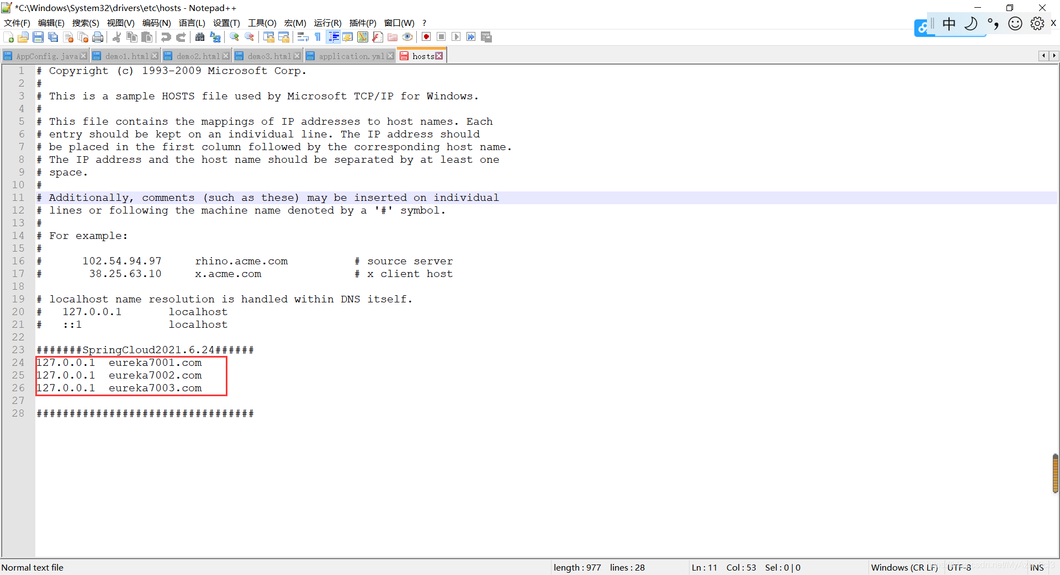The height and width of the screenshot is (575, 1060).
Task: Click the Paste clipboard icon
Action: point(146,37)
